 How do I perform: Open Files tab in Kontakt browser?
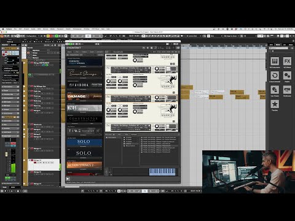77,52
